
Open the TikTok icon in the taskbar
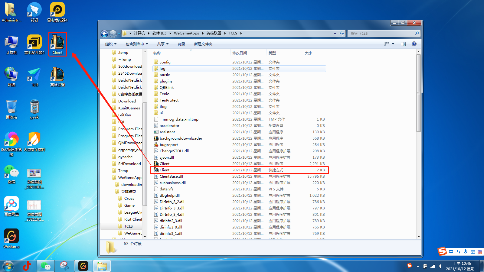(x=27, y=266)
